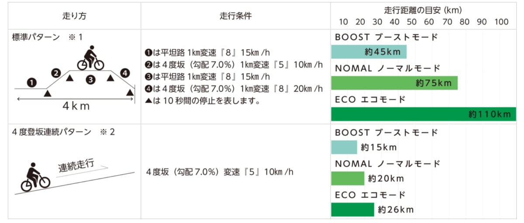Select the 約20km NOMAL bar
Screen dimensions: 524x223
pos(348,178)
